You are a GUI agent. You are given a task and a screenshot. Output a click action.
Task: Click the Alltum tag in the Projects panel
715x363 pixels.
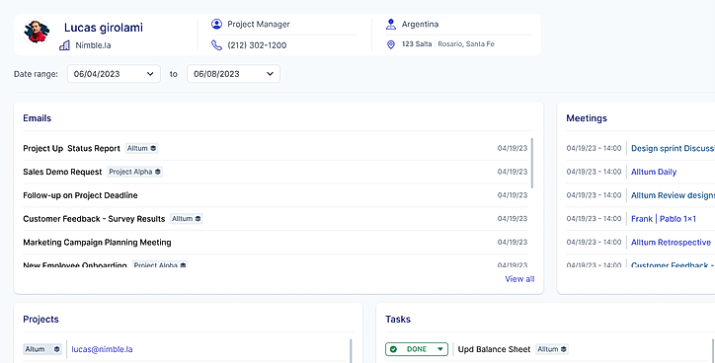(x=42, y=349)
